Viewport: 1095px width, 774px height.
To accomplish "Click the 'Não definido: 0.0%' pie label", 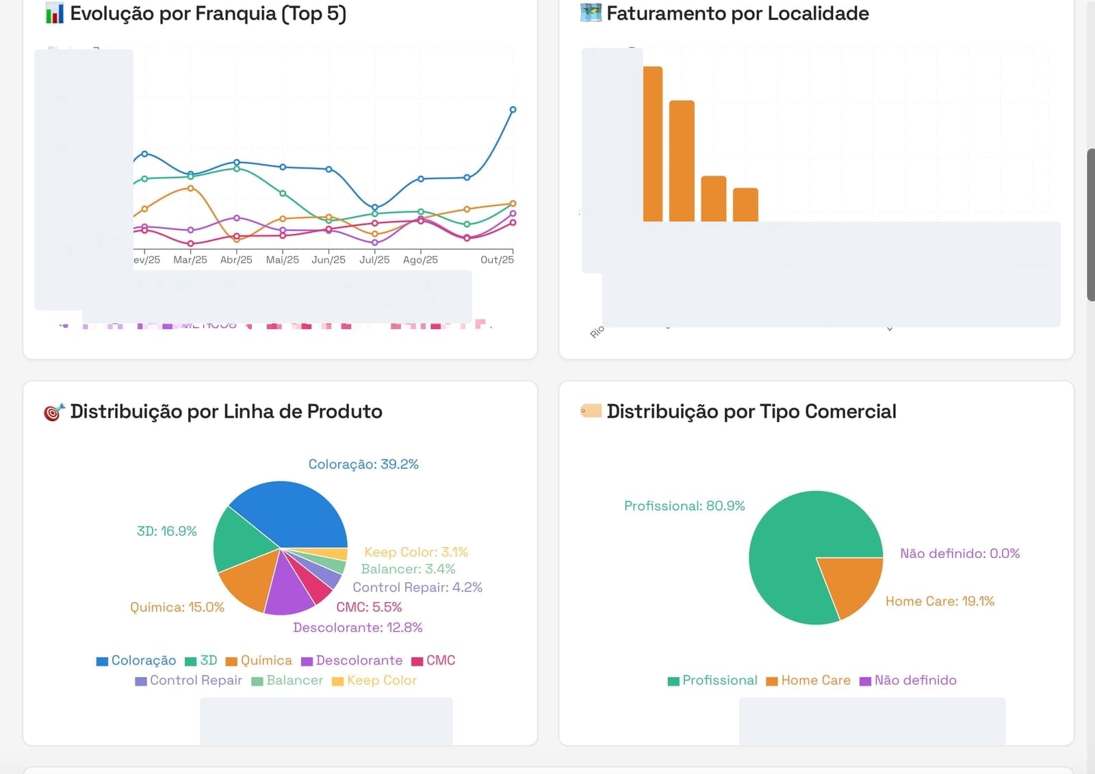I will click(x=960, y=553).
